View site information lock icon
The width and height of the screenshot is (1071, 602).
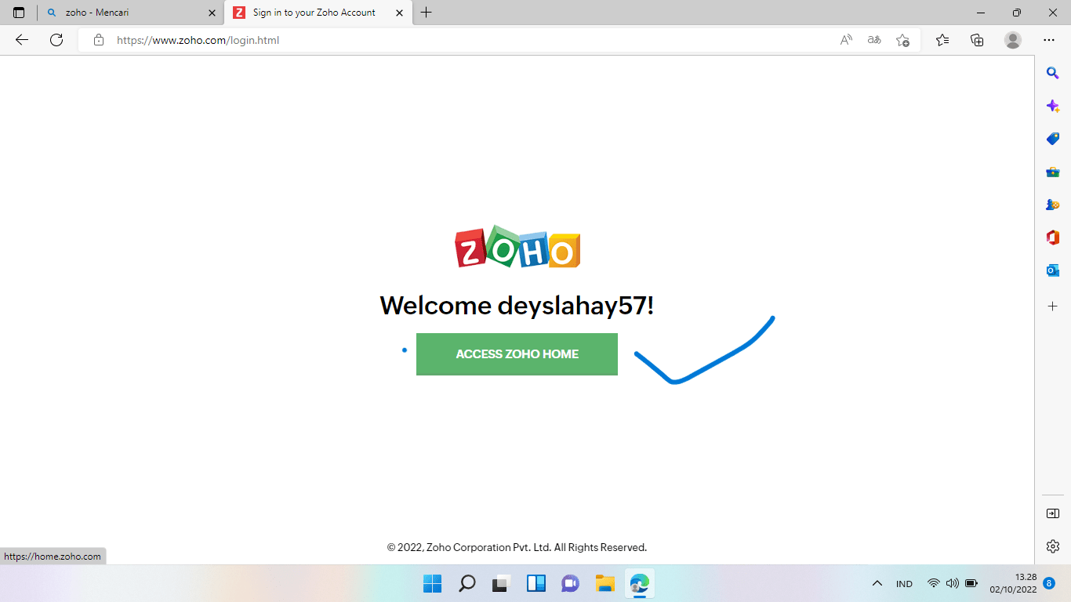pyautogui.click(x=99, y=40)
